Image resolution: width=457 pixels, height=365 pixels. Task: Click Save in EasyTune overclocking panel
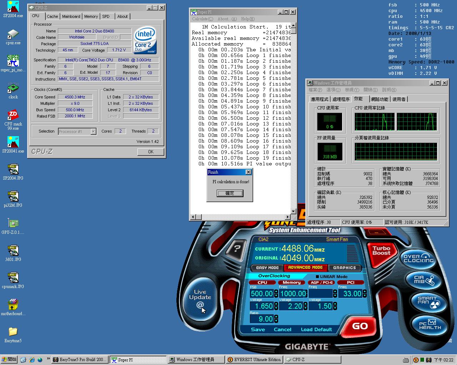[x=258, y=329]
